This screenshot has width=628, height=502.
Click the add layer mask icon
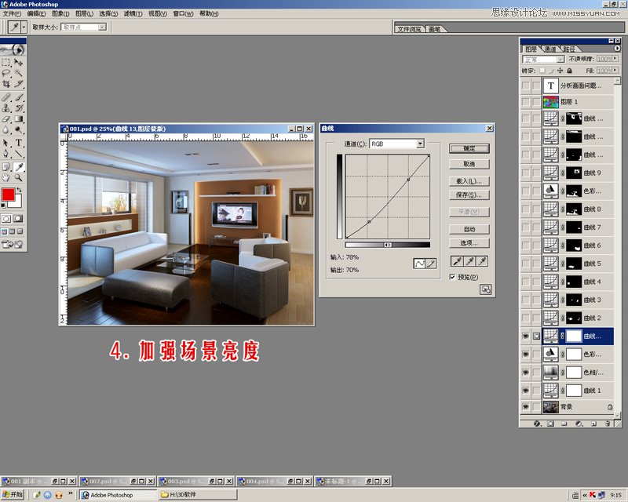point(551,424)
